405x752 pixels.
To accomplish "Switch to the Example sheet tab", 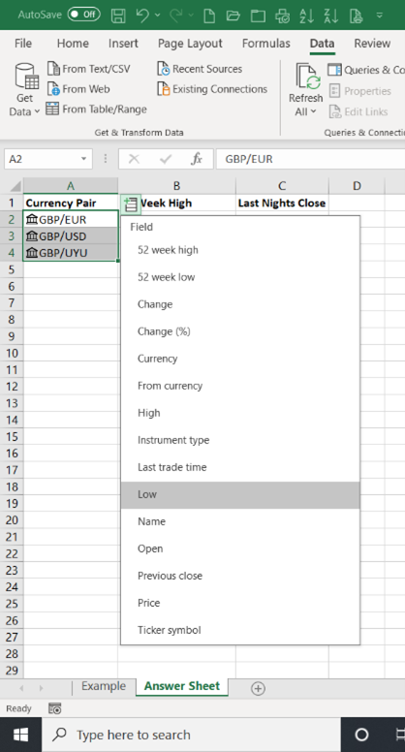I will point(104,686).
